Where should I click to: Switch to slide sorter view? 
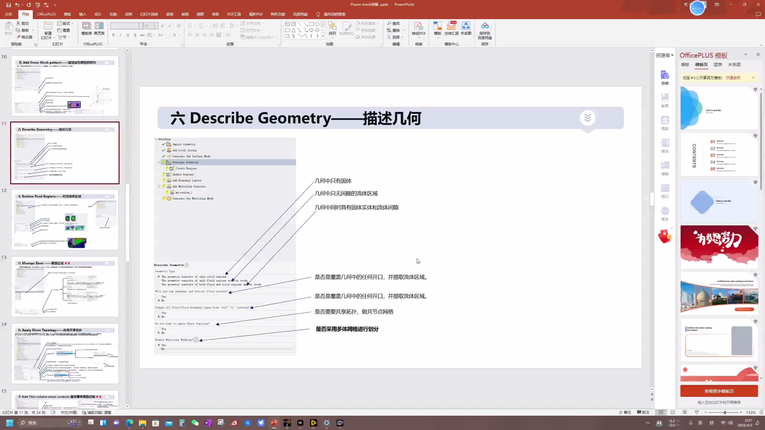coord(673,412)
